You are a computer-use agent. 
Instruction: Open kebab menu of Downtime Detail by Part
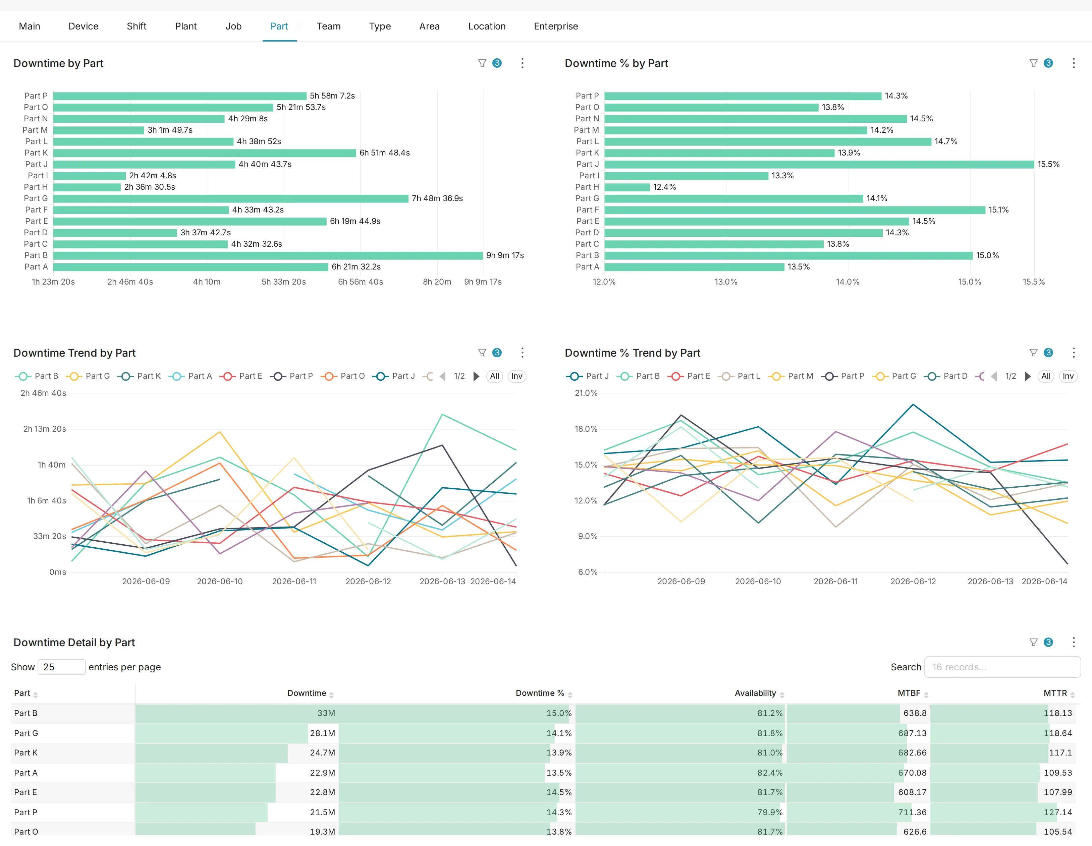click(x=1074, y=642)
